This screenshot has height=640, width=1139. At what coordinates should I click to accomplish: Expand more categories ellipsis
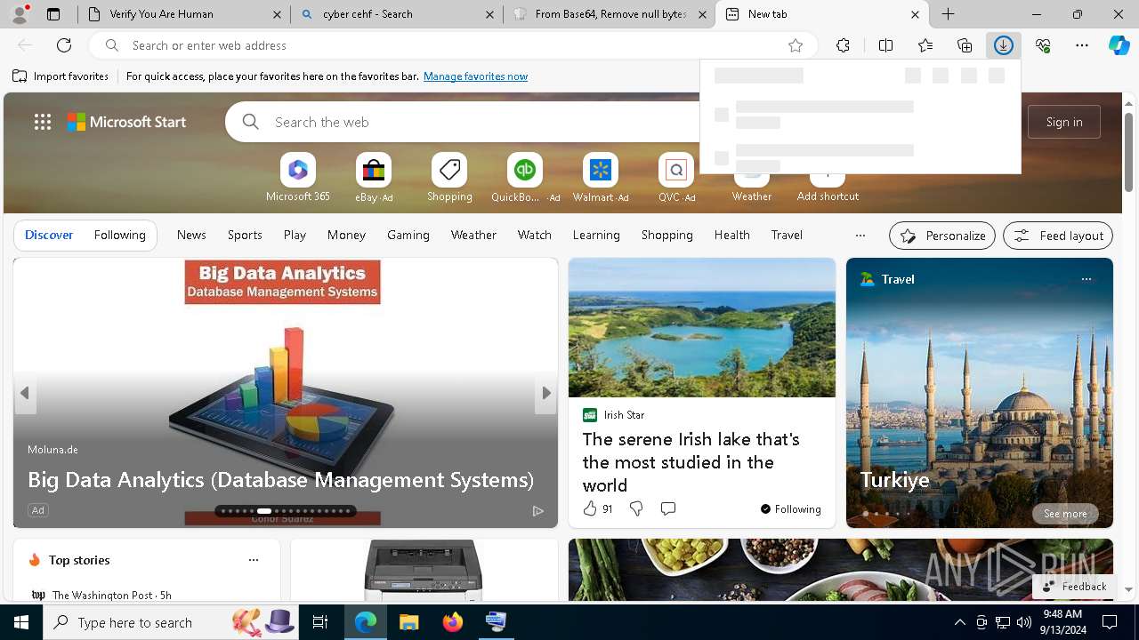click(x=860, y=236)
